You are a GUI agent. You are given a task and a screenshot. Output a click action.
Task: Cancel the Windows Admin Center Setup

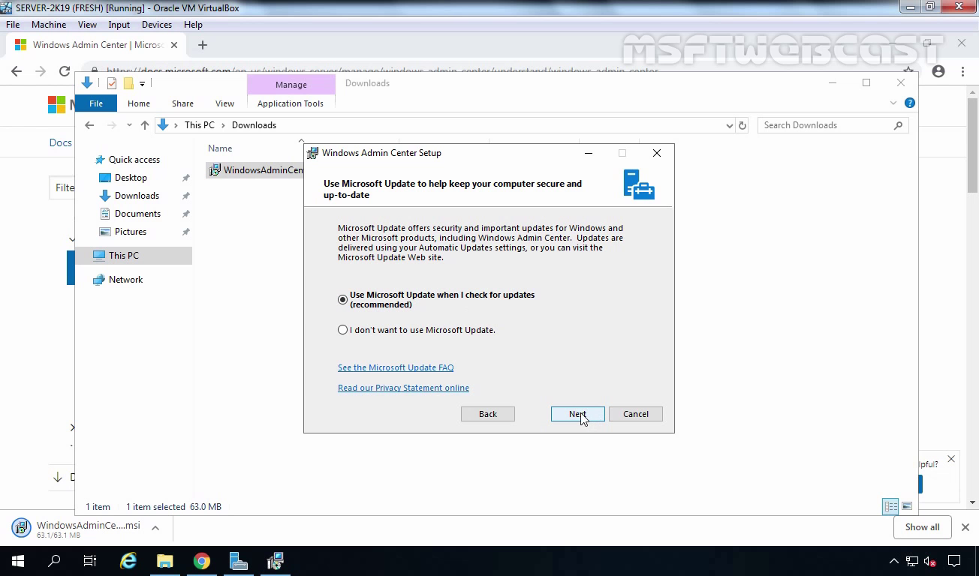636,414
